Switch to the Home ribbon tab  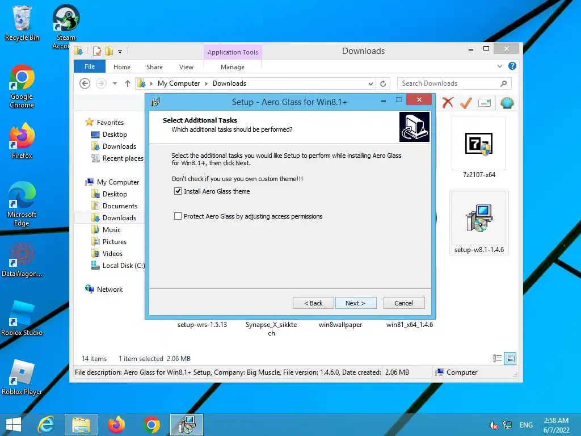pyautogui.click(x=122, y=67)
